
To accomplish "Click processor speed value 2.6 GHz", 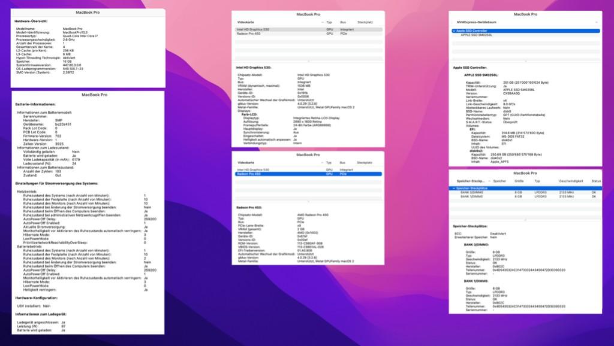I will click(68, 40).
